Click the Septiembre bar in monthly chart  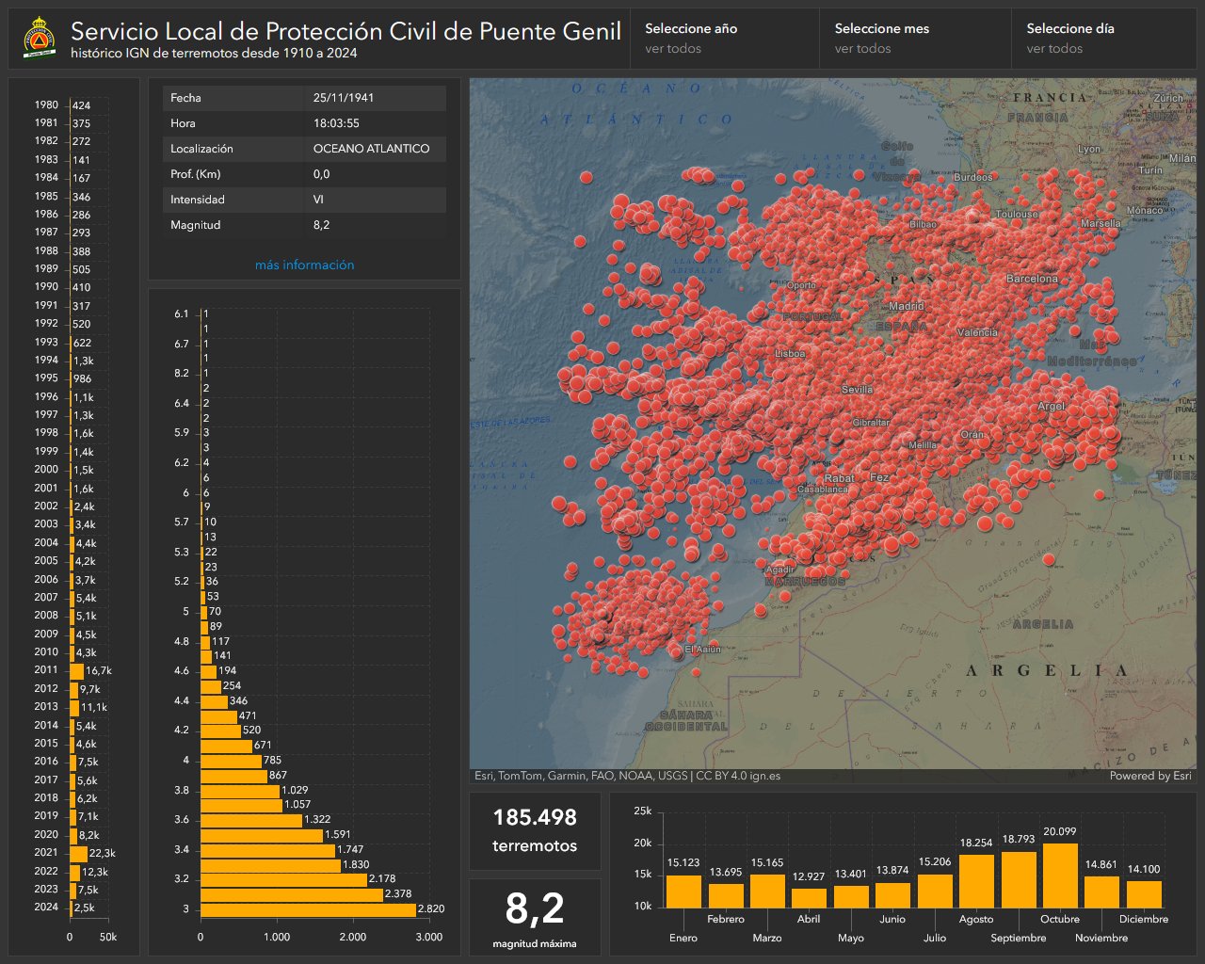(1019, 879)
